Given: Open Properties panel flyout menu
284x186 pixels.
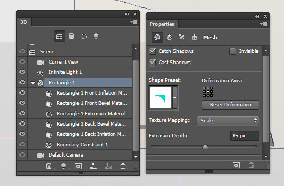Looking at the screenshot, I should pos(264,24).
